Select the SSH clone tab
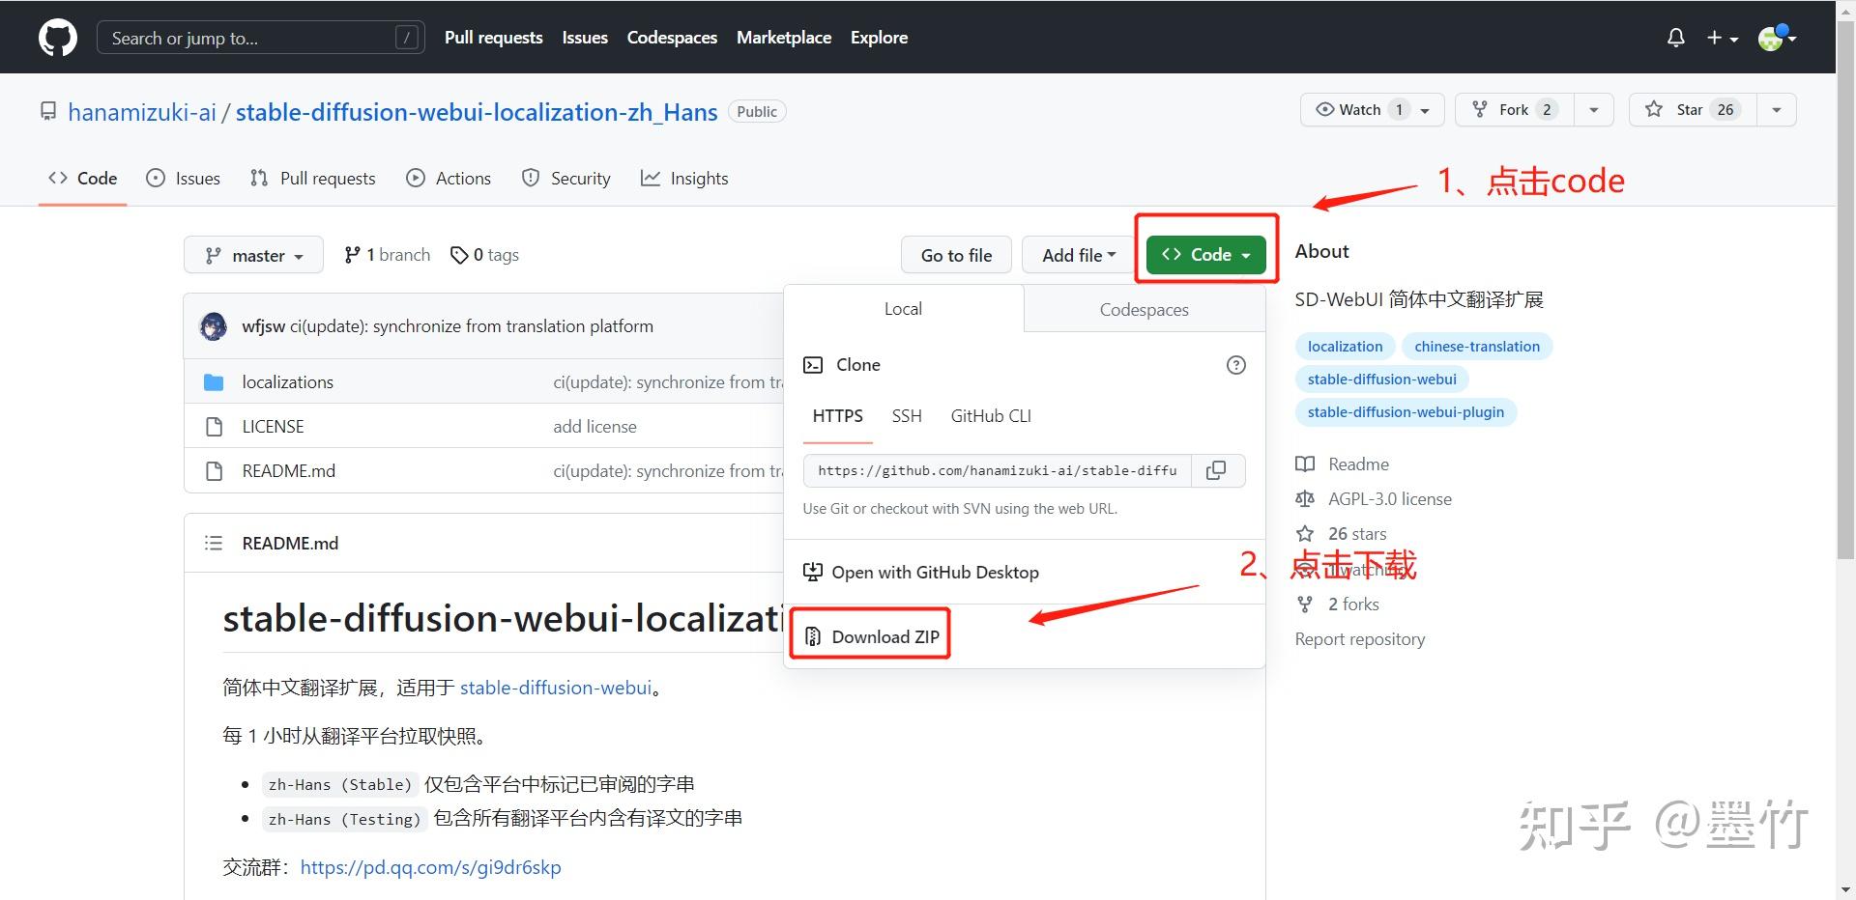1856x900 pixels. [906, 415]
